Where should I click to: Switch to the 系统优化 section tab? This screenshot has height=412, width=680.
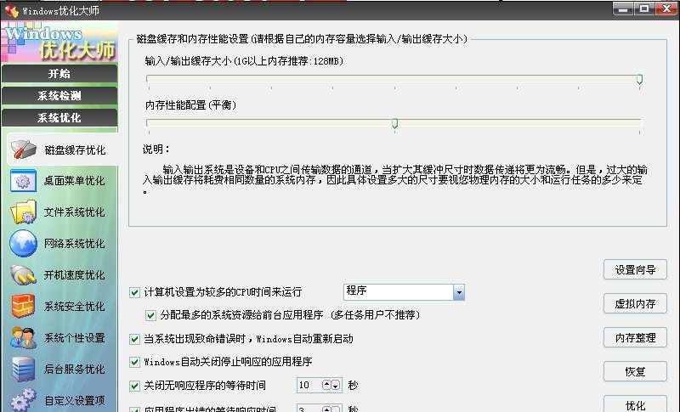59,117
